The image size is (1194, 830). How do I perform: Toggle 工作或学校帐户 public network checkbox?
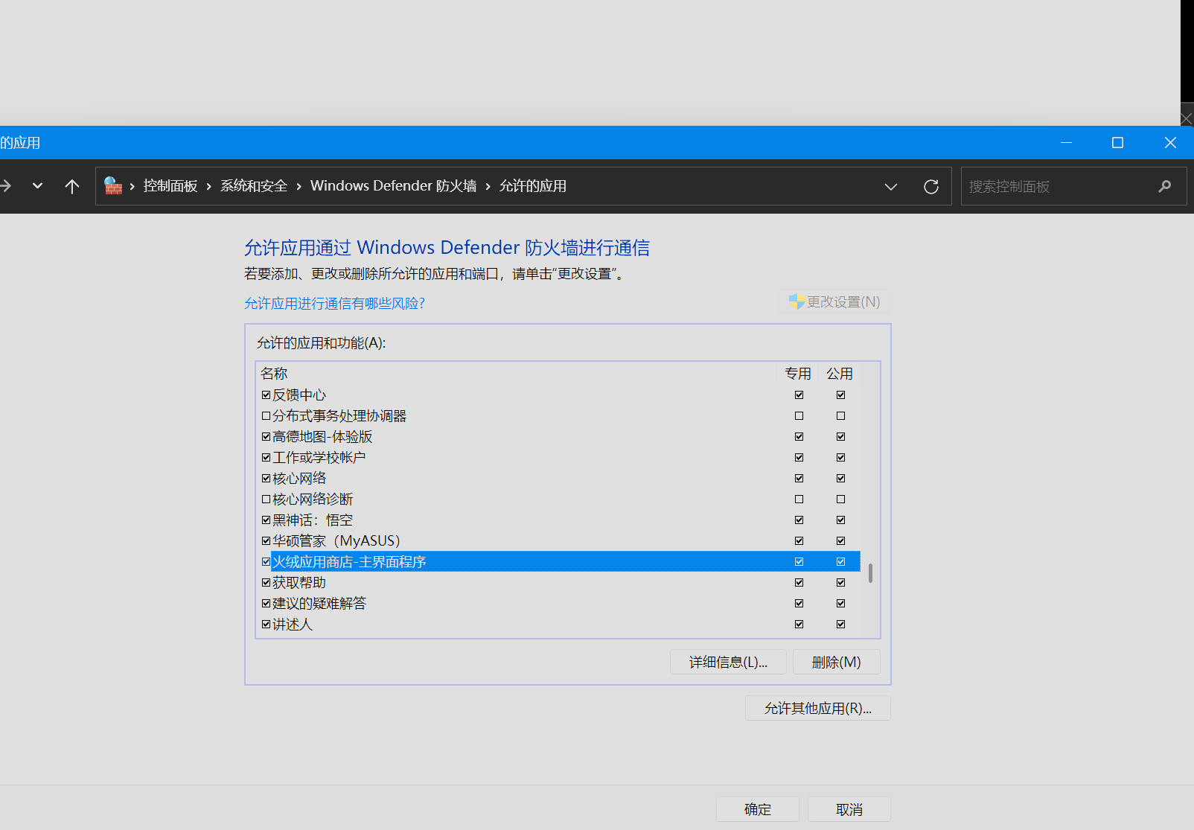(x=840, y=458)
